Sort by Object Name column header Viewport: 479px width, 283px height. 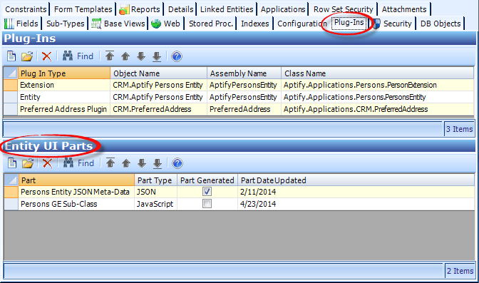(158, 73)
